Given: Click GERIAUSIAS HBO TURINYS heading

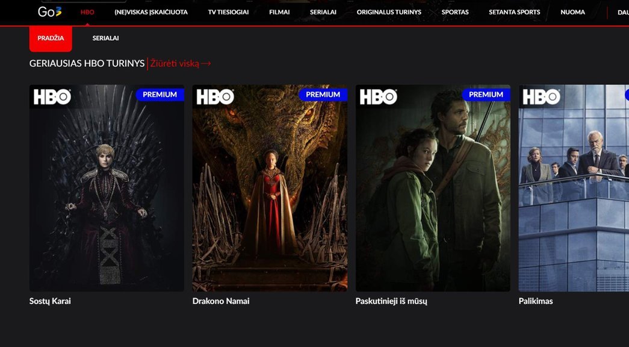Looking at the screenshot, I should click(87, 63).
